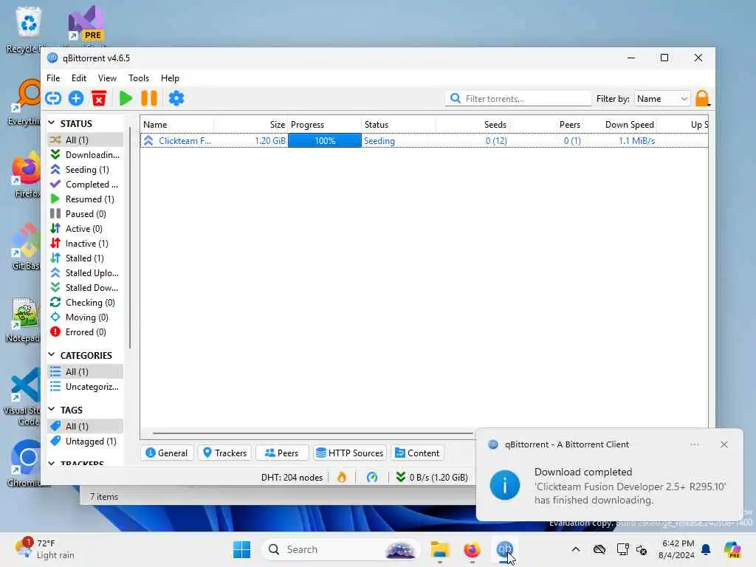This screenshot has height=567, width=756.
Task: Toggle alternative speed limits gauge icon
Action: point(372,478)
